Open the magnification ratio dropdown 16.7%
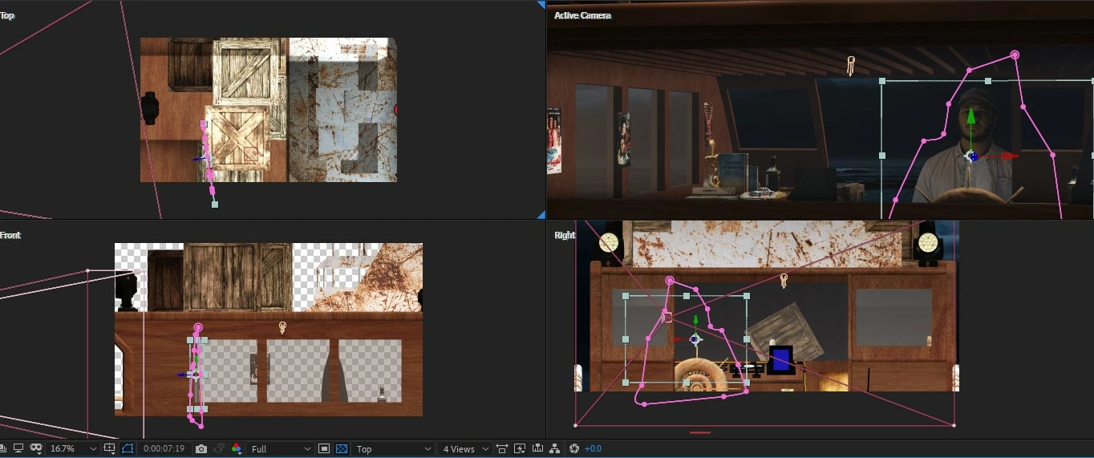The height and width of the screenshot is (458, 1094). tap(74, 449)
